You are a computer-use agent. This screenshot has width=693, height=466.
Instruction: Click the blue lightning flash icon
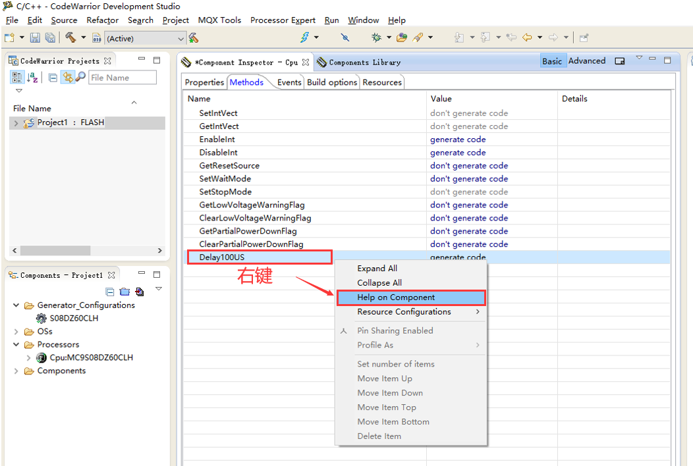(x=305, y=38)
